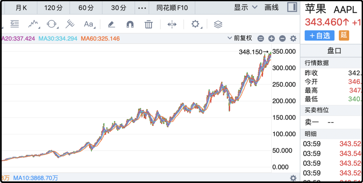Viewport: 363px width, 183px height.
Task: Click the 买卖档位 section header
Action: pyautogui.click(x=317, y=110)
